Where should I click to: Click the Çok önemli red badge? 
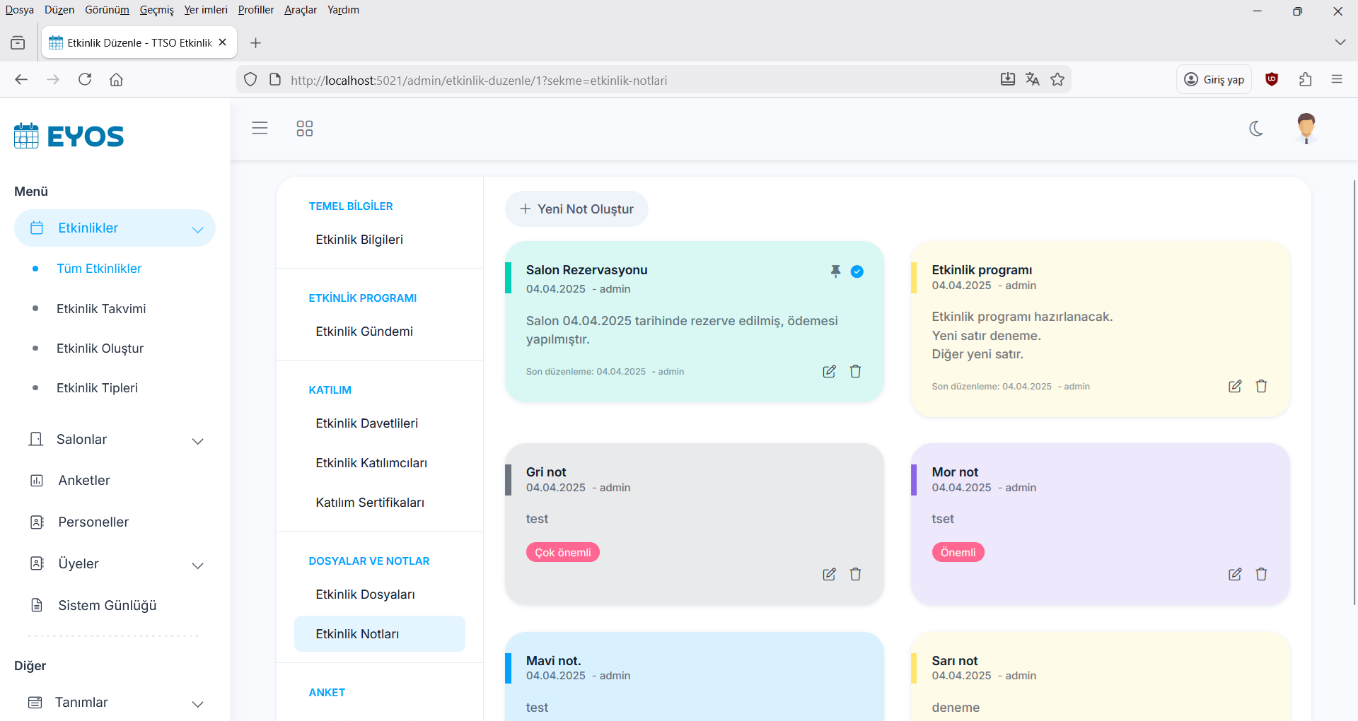[x=562, y=553]
